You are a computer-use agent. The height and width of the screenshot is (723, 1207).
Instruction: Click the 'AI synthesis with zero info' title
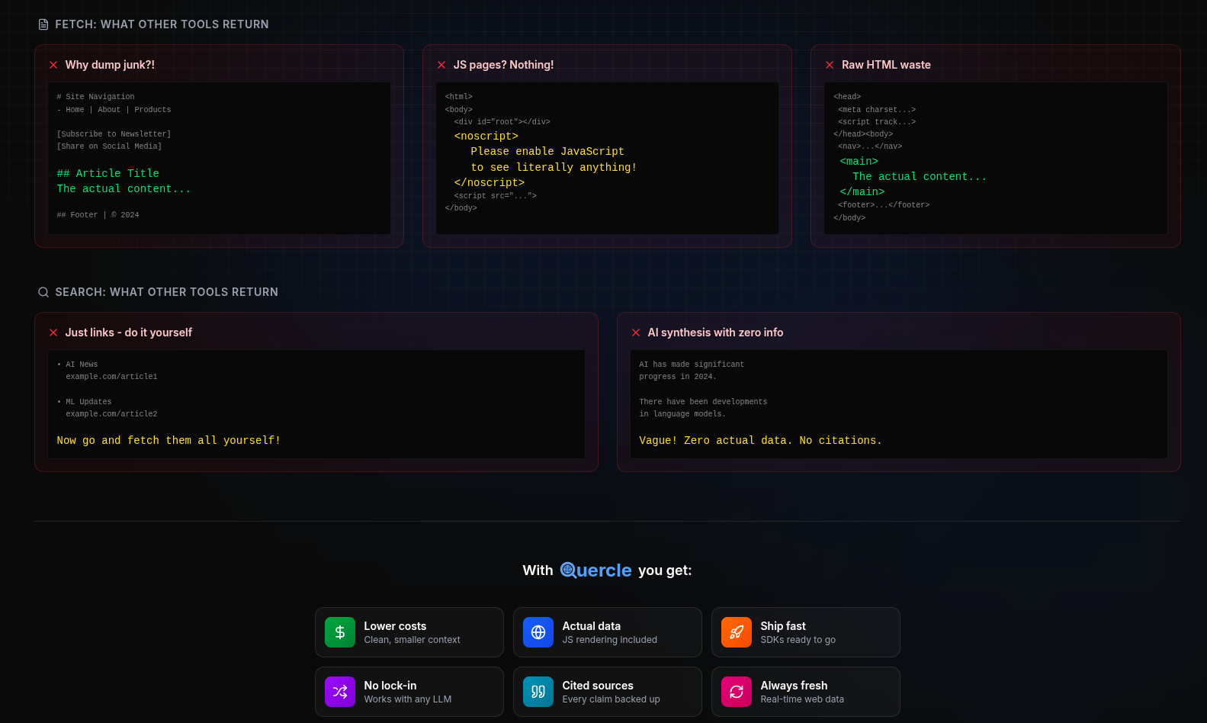tap(715, 333)
